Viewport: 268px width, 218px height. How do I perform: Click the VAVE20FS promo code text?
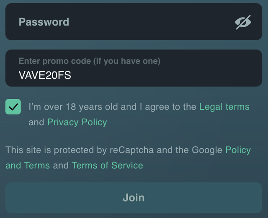coord(45,75)
